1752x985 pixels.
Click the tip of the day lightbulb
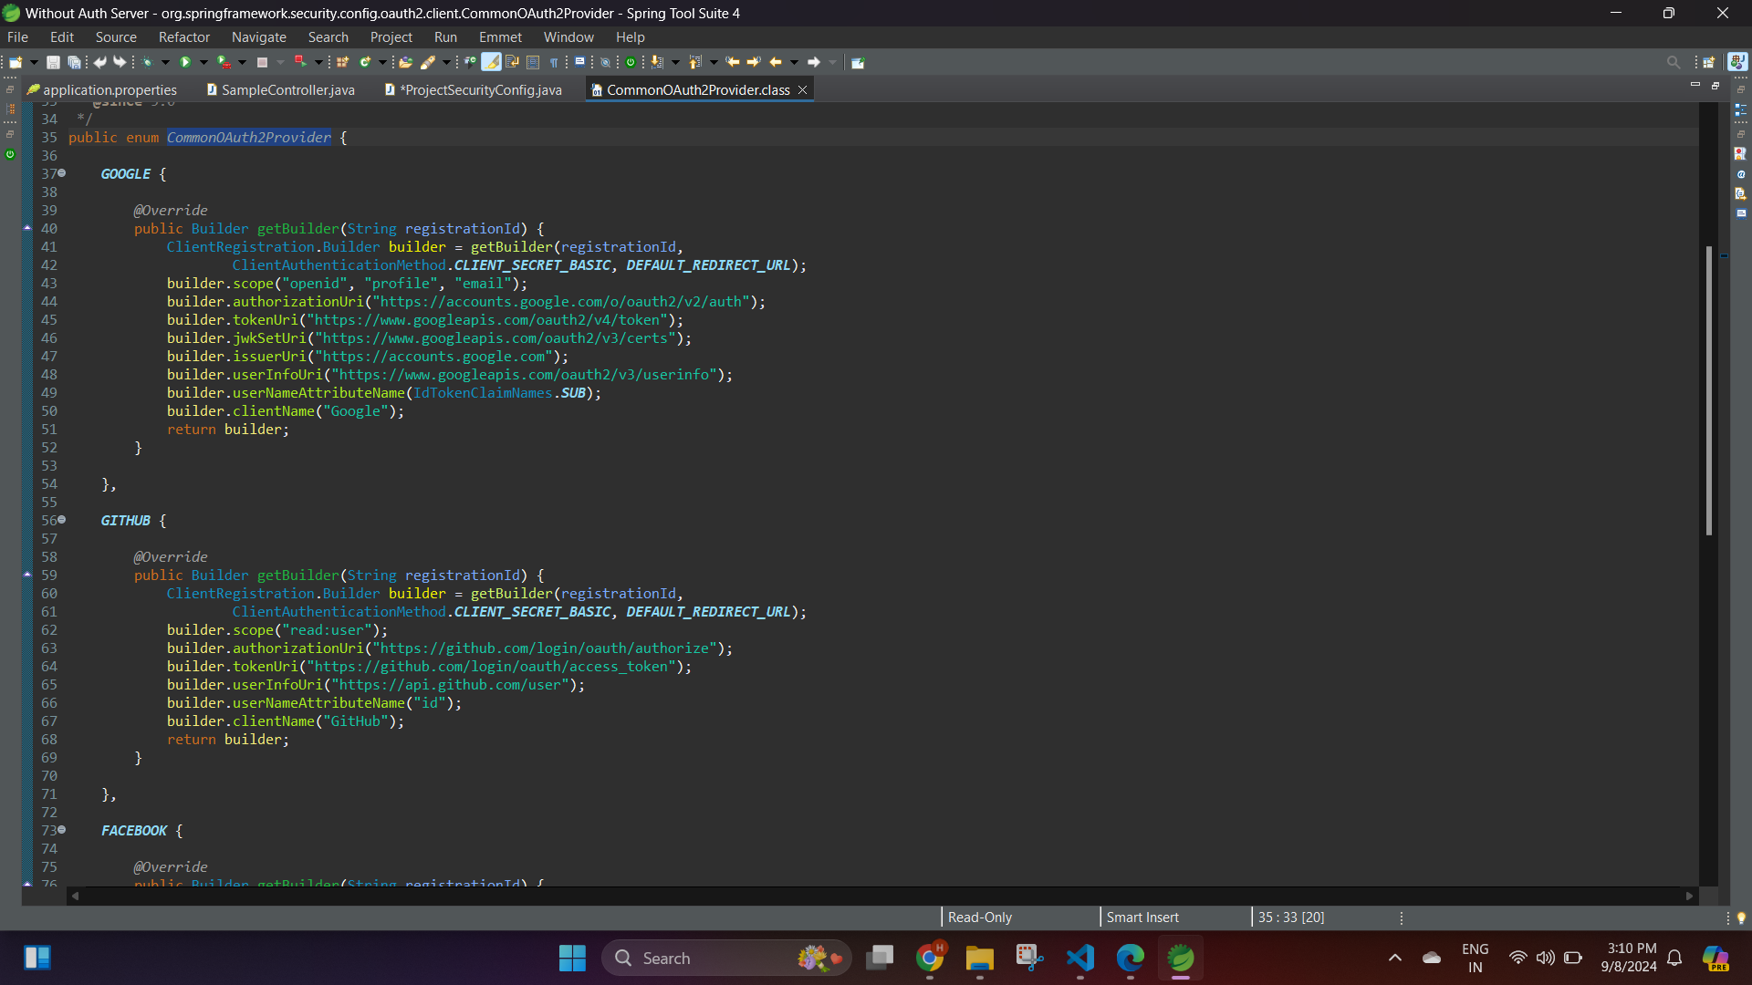(1741, 918)
